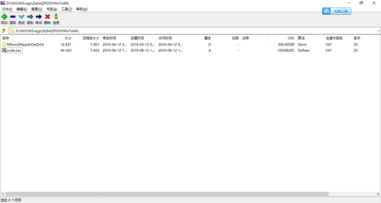Click the Move (移动) arrow icon

coord(39,17)
